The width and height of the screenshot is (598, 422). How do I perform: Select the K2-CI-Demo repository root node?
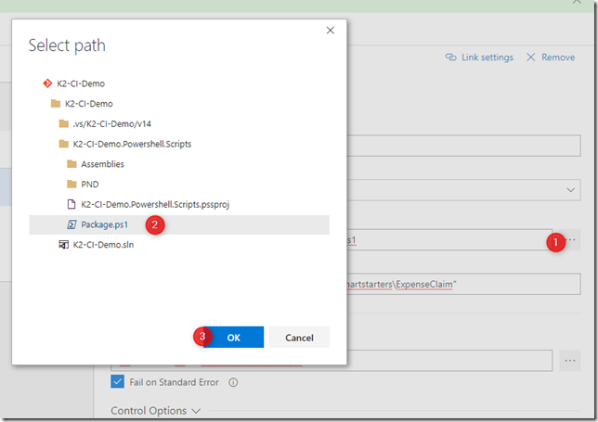point(81,83)
